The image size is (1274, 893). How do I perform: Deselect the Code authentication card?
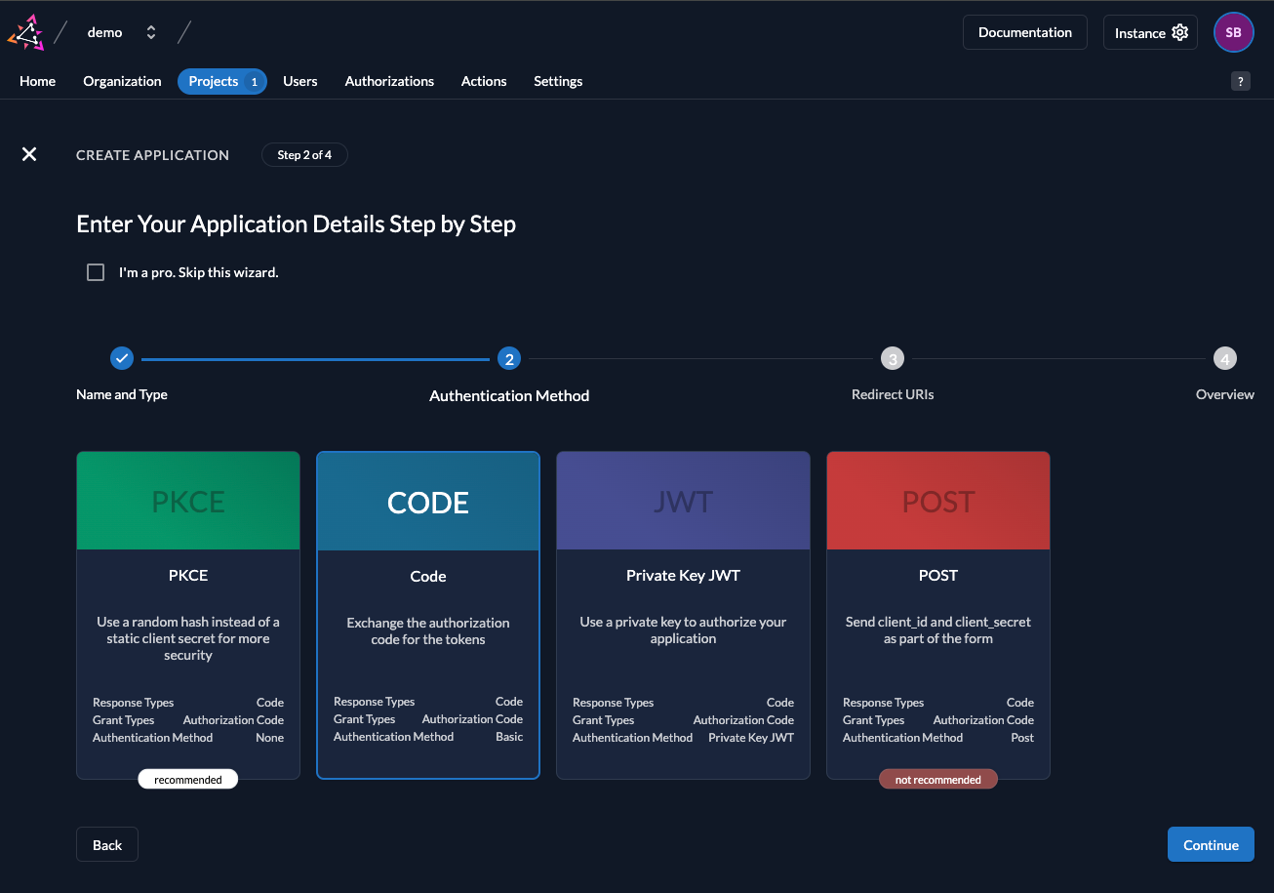pyautogui.click(x=427, y=615)
